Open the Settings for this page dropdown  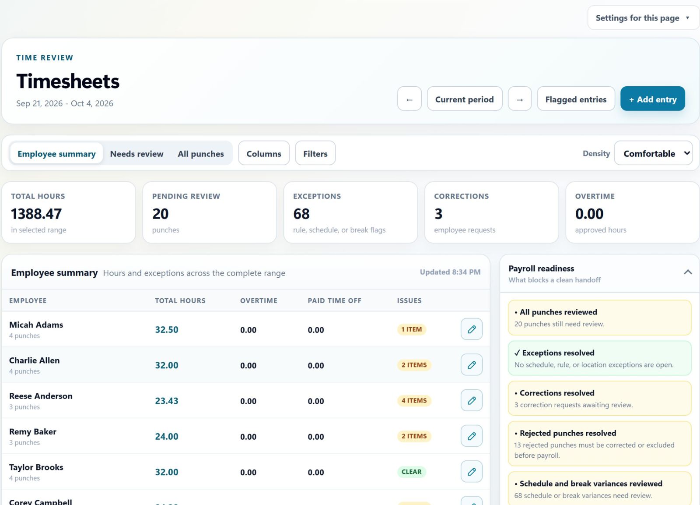click(x=643, y=18)
